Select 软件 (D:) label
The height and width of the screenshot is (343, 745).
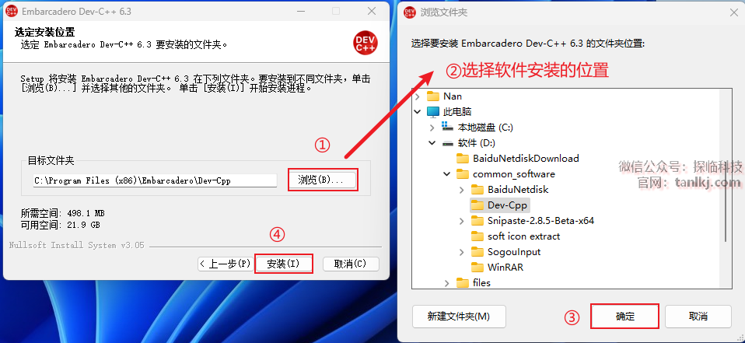coord(477,143)
